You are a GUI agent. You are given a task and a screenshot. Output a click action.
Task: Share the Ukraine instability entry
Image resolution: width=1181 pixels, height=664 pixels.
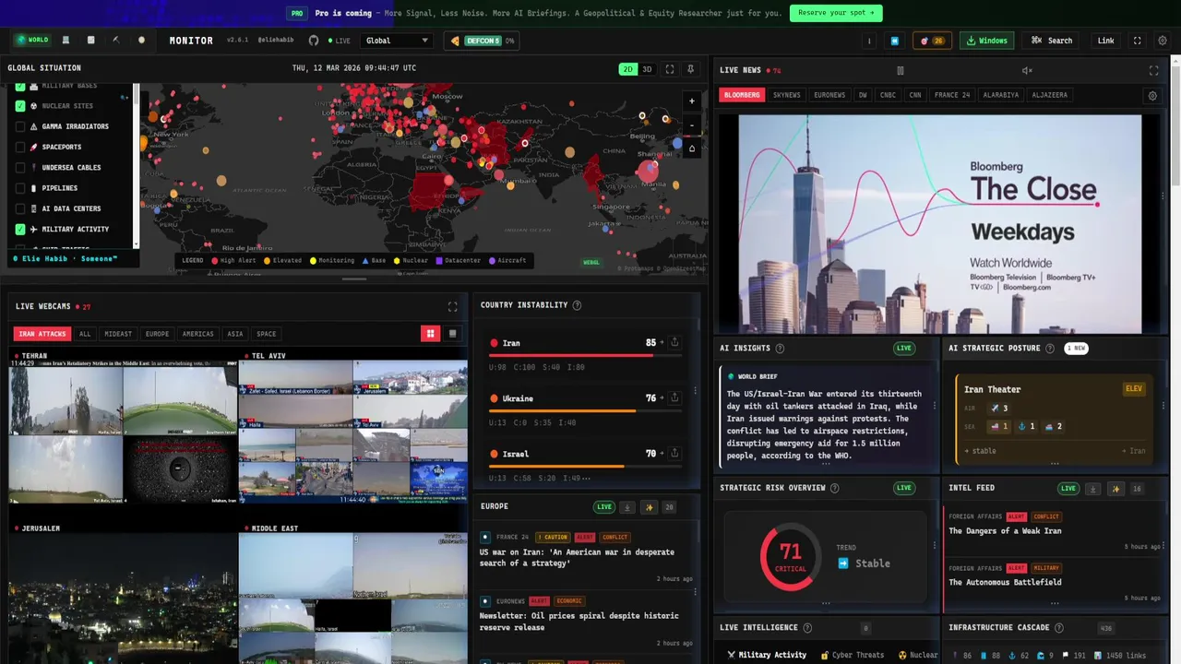[674, 397]
